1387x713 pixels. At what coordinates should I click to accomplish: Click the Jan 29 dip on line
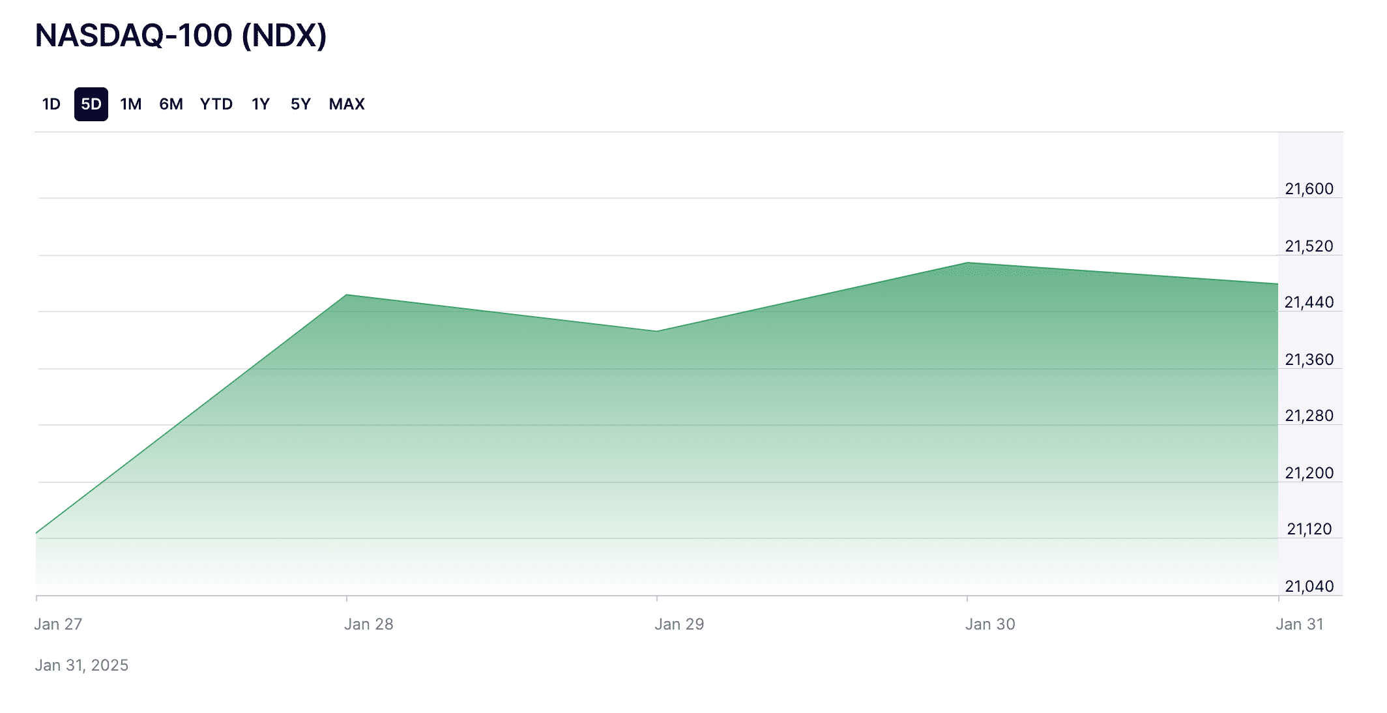pyautogui.click(x=656, y=331)
